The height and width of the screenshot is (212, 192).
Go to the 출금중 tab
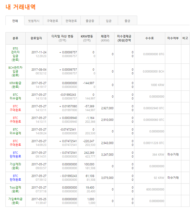coord(90,21)
